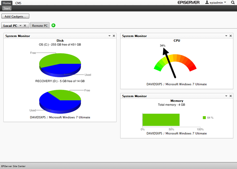Viewport: 237px width, 169px height.
Task: Expand the Local PC tab dropdown arrow
Action: click(x=20, y=26)
